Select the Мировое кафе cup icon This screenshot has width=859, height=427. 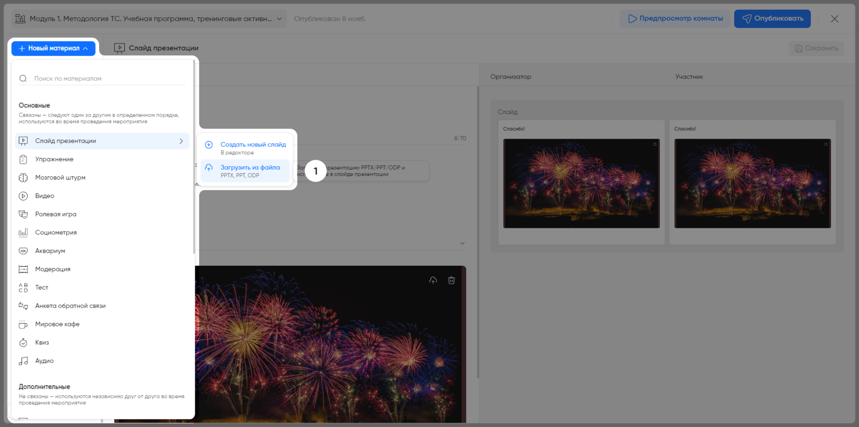click(23, 324)
